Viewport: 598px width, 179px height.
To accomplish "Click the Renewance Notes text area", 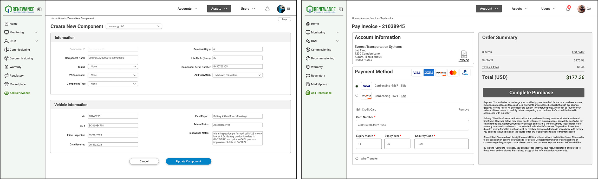I will (237, 138).
